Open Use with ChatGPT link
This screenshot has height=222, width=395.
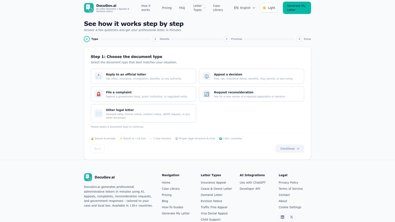(253, 183)
